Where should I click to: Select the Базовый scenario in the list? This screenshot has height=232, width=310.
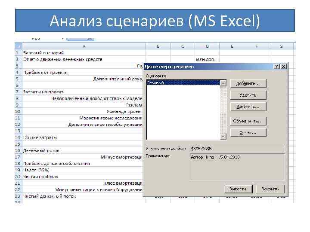tap(183, 83)
